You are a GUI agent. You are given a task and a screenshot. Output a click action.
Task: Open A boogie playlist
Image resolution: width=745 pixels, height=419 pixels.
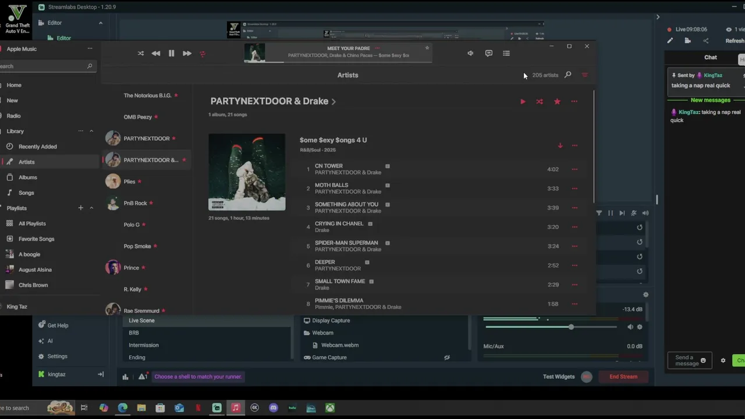[x=29, y=254]
